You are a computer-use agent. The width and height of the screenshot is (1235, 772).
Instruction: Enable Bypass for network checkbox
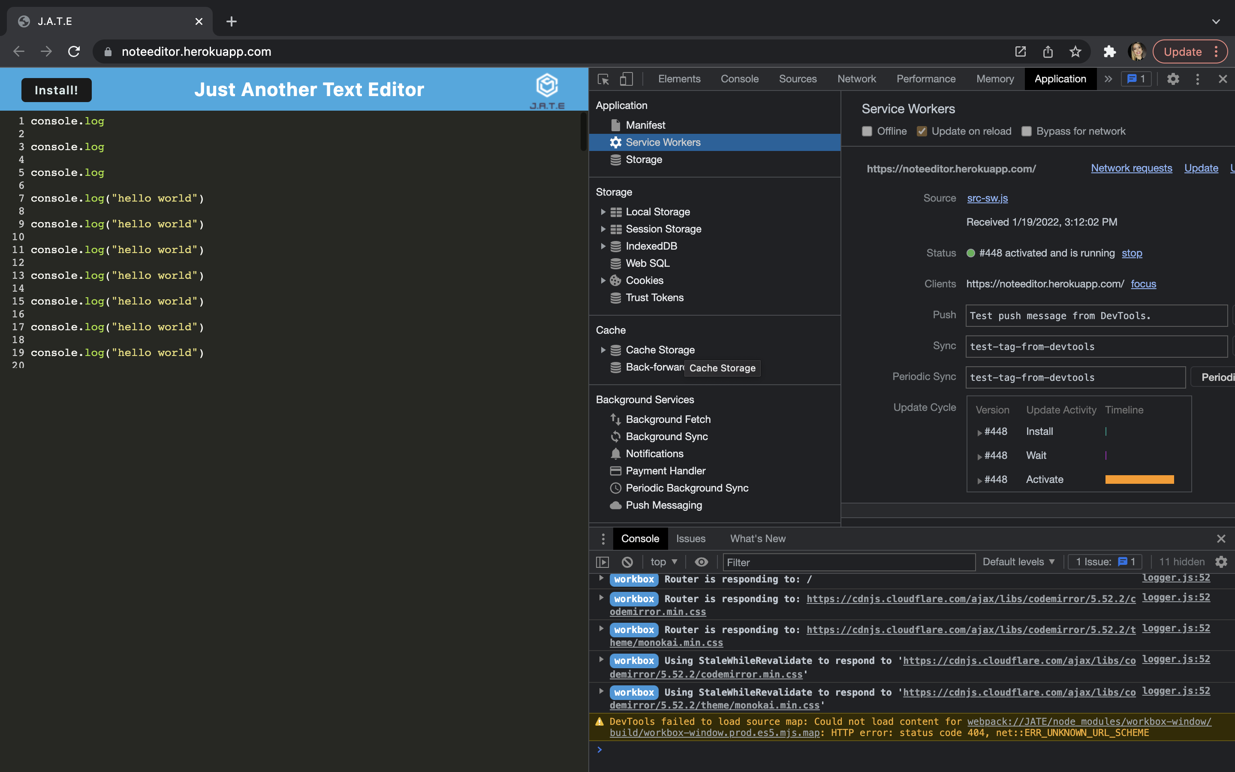(1026, 131)
